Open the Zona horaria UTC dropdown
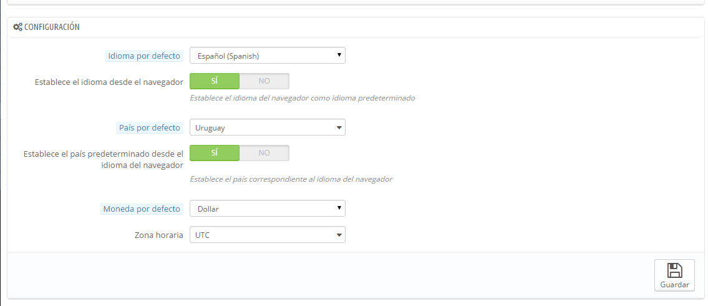Viewport: 708px width, 306px height. (x=267, y=235)
